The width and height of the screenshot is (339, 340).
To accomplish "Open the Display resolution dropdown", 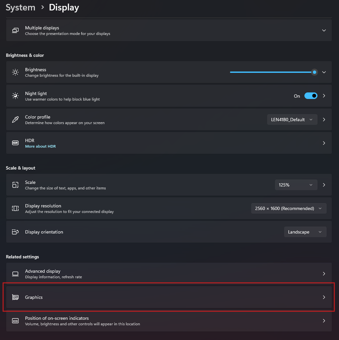I will point(288,208).
